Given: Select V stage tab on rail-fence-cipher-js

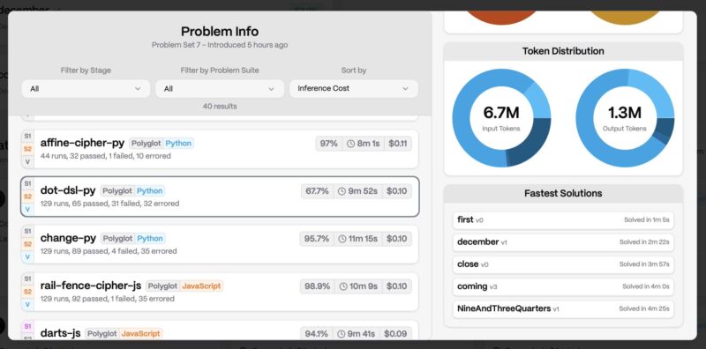Looking at the screenshot, I should tap(28, 304).
